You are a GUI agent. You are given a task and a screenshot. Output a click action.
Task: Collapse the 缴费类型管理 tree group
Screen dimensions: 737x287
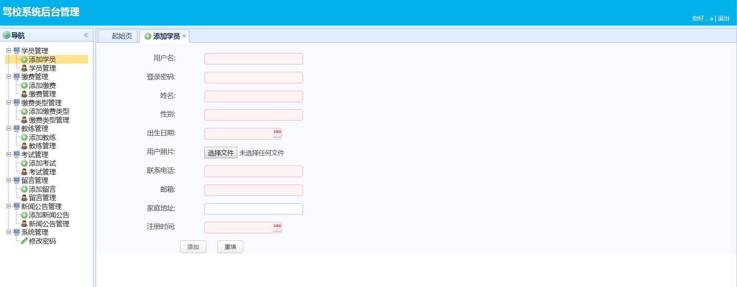[x=8, y=102]
